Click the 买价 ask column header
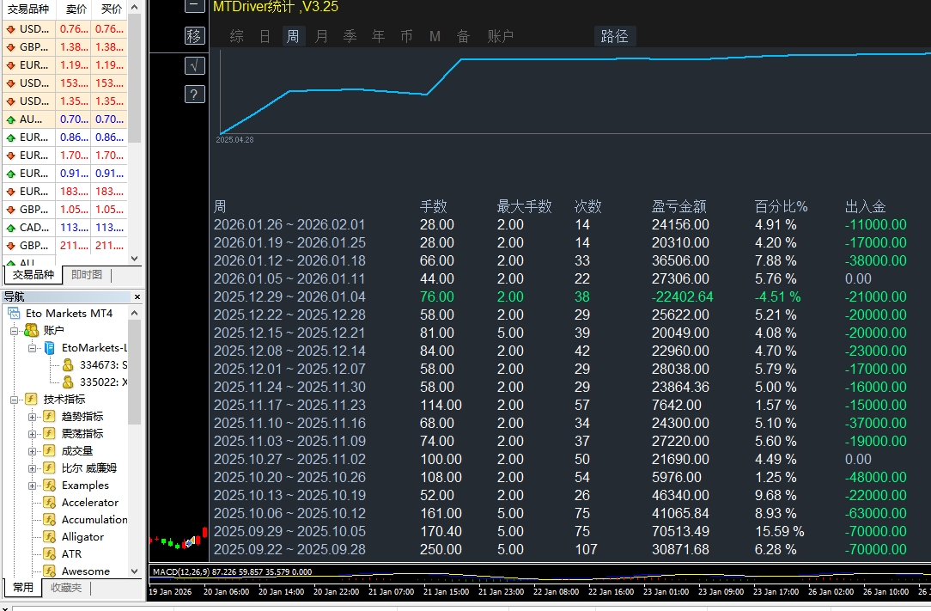Viewport: 931px width, 611px height. [111, 9]
